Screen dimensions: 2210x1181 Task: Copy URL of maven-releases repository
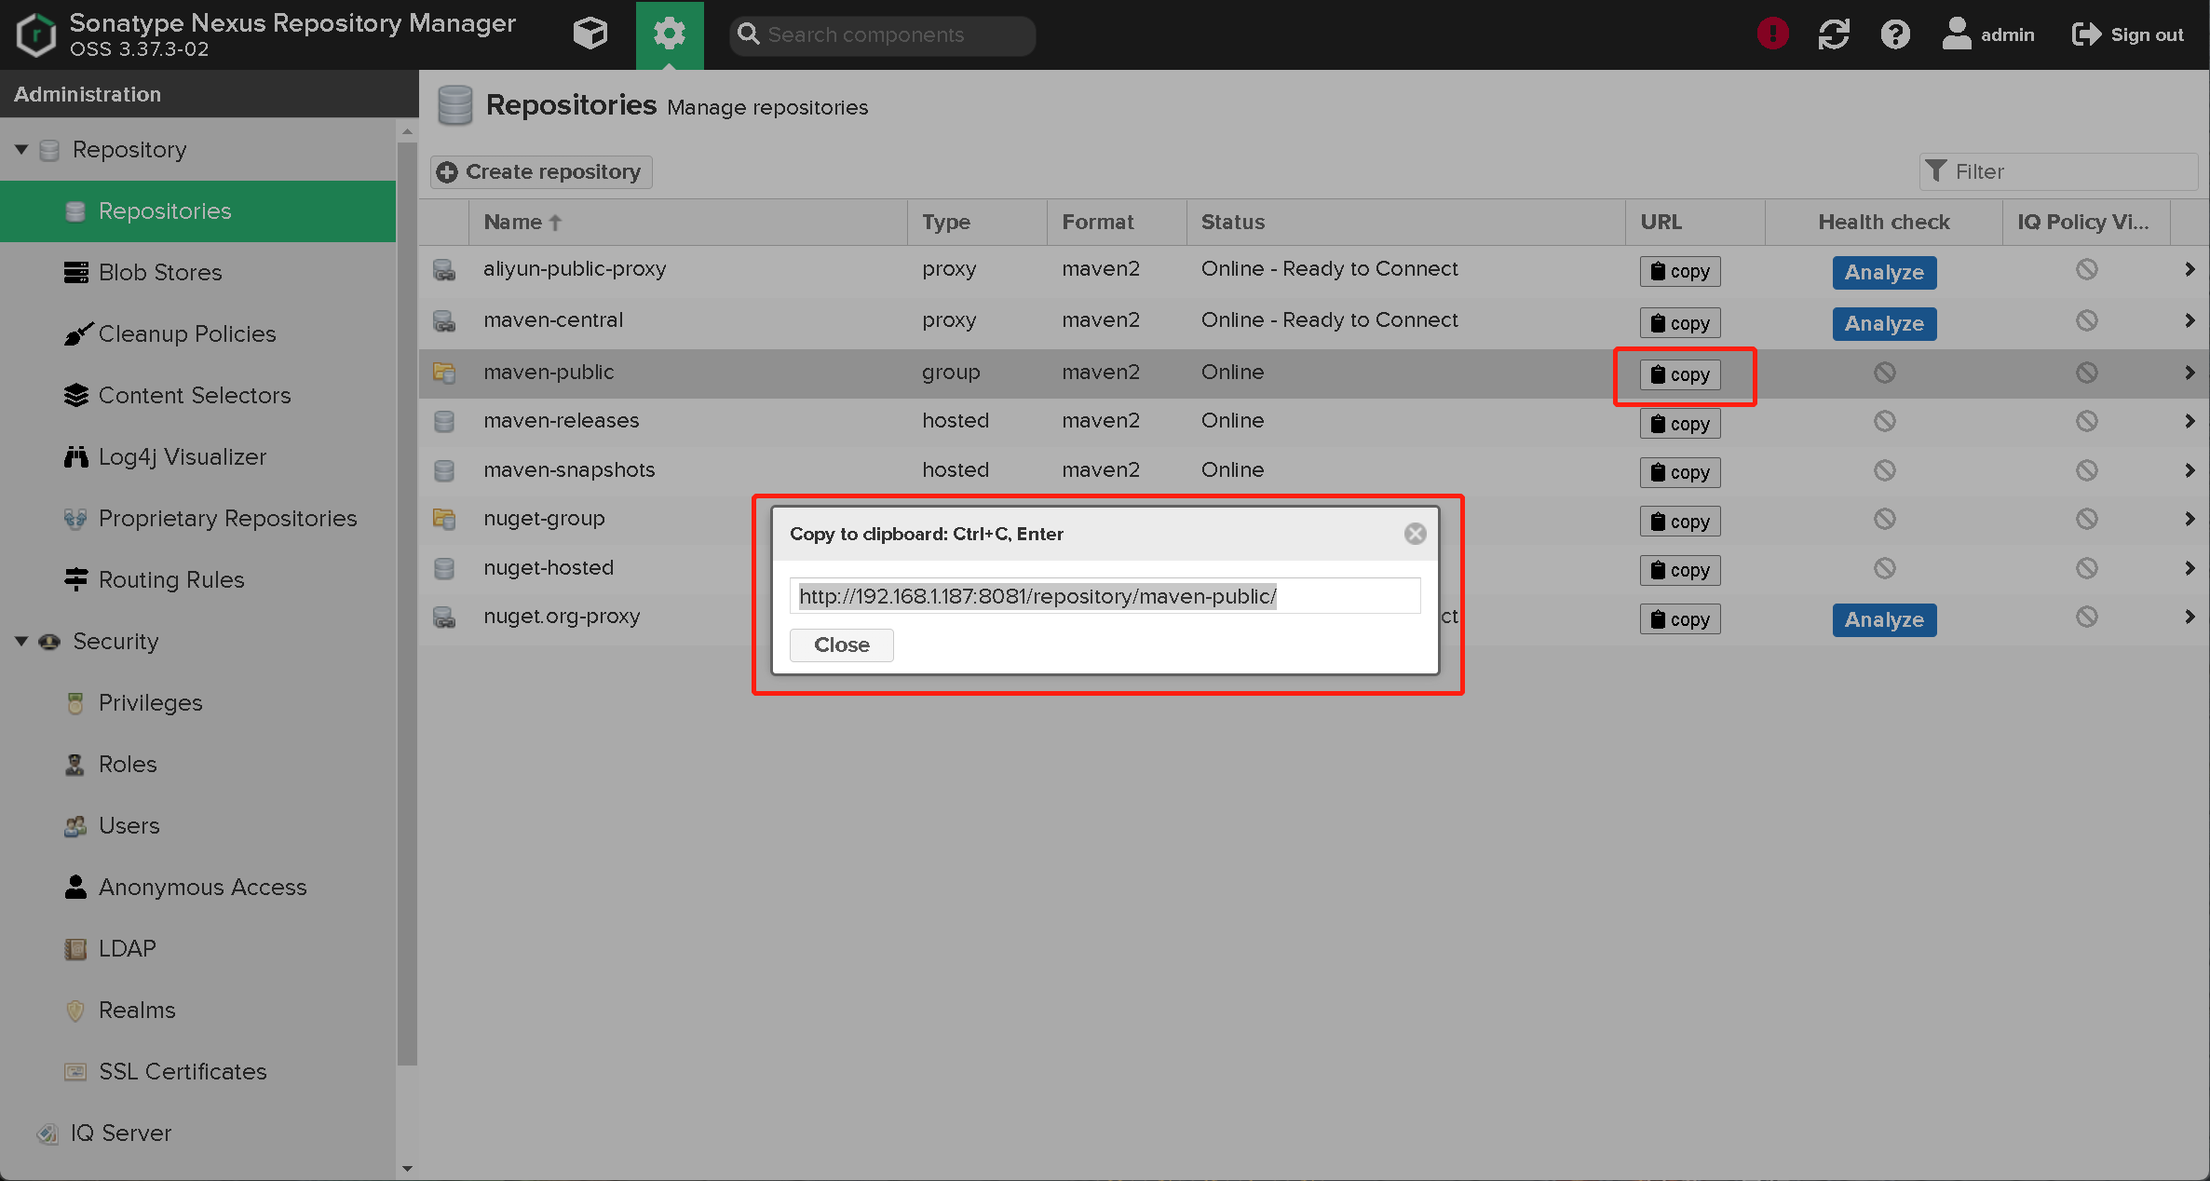point(1680,424)
